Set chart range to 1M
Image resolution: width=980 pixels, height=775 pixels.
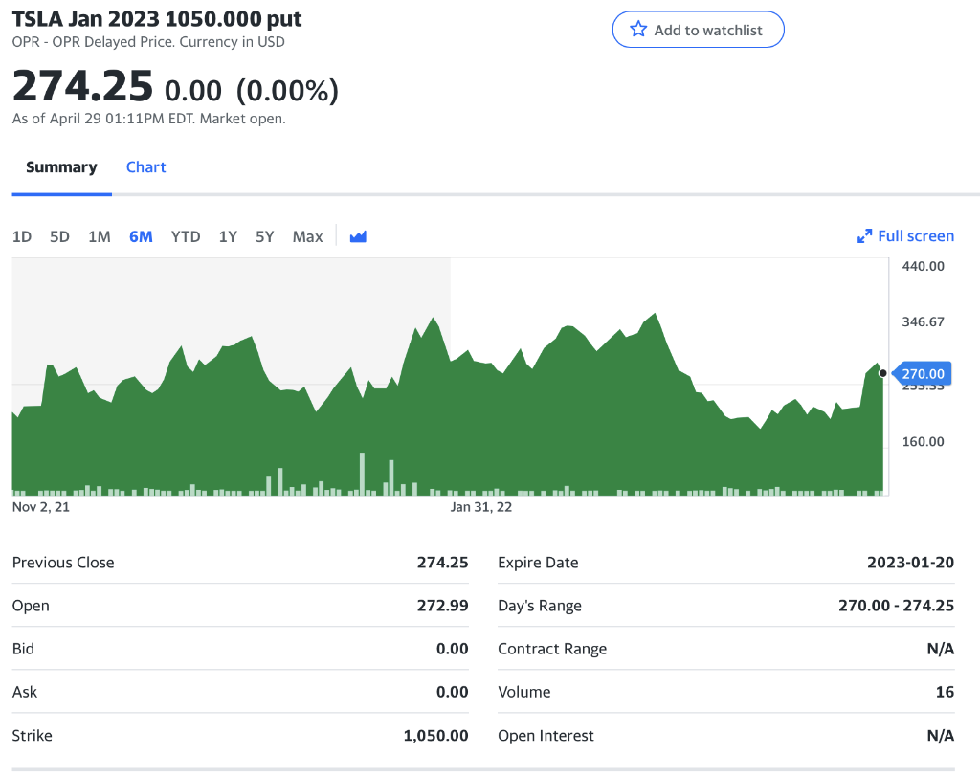coord(100,237)
